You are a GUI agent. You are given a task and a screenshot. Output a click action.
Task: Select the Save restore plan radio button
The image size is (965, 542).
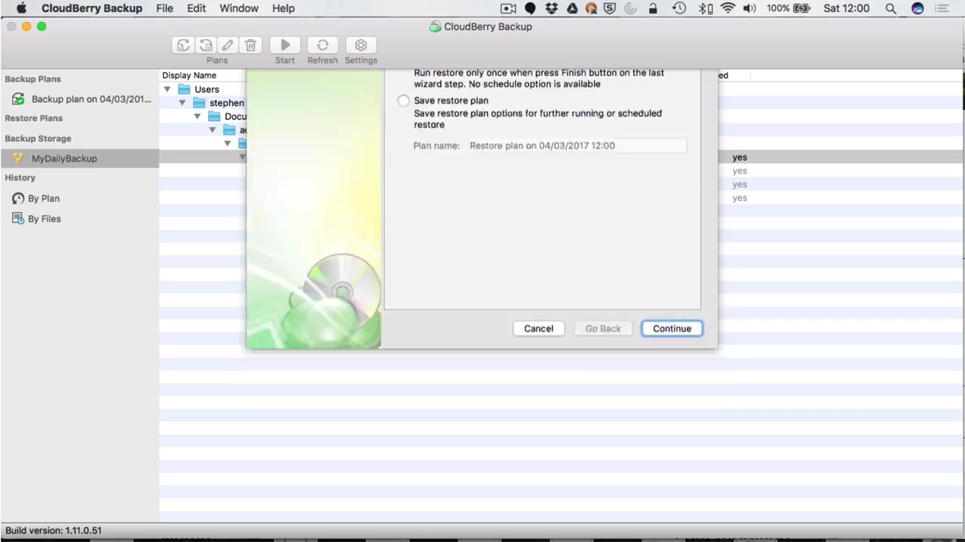click(403, 101)
